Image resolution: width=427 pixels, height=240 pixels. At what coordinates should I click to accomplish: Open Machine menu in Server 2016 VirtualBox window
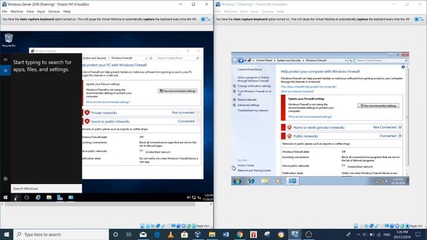click(17, 11)
